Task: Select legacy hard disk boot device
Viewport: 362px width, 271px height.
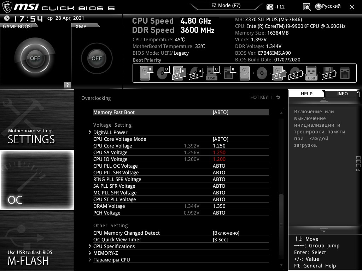Action: point(245,73)
